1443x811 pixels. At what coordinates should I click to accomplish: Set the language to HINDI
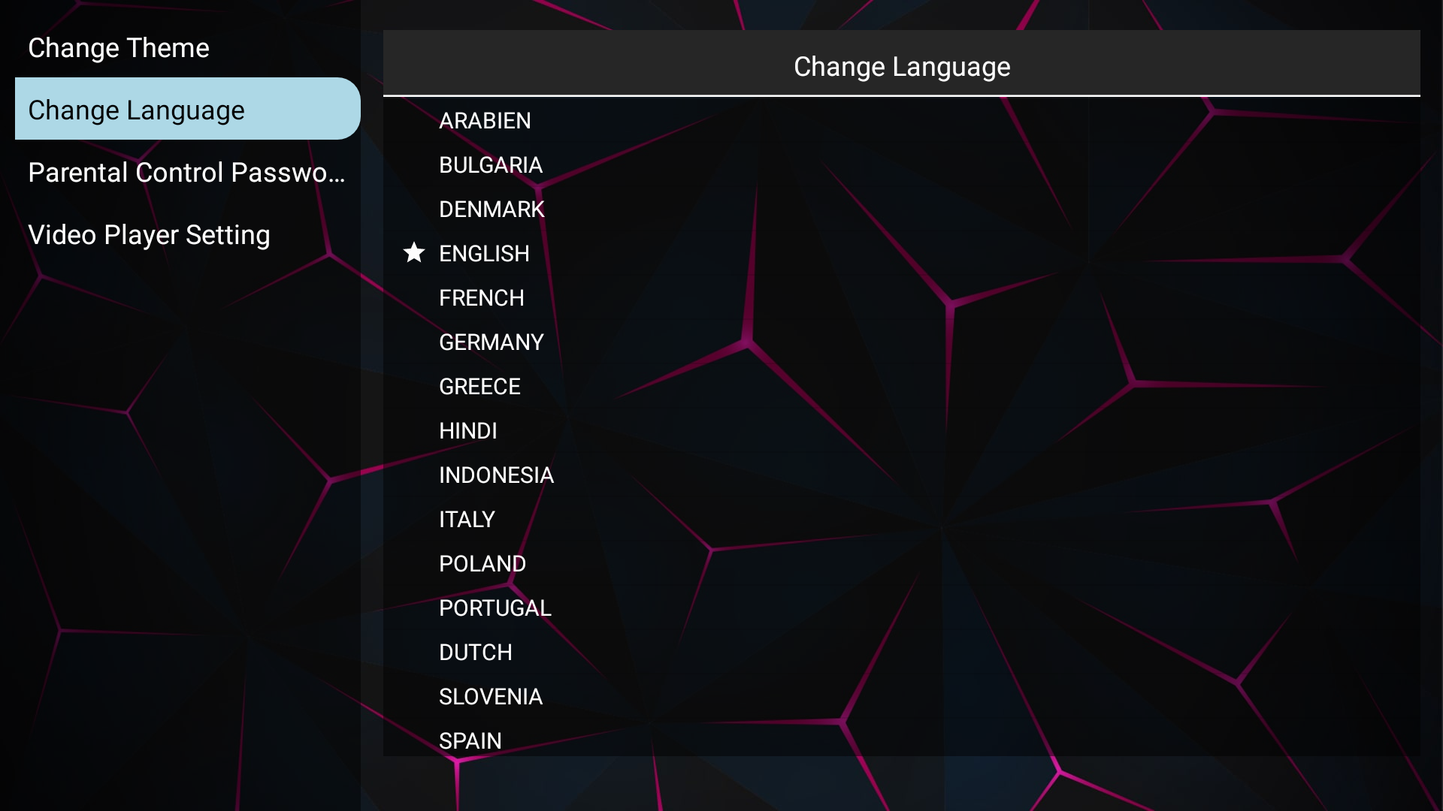pyautogui.click(x=467, y=431)
